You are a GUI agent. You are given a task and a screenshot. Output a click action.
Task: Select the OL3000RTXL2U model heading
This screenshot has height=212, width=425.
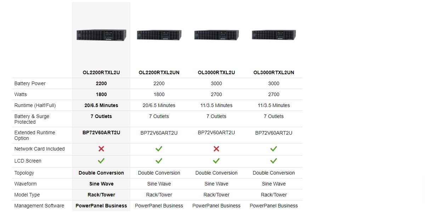pyautogui.click(x=216, y=72)
